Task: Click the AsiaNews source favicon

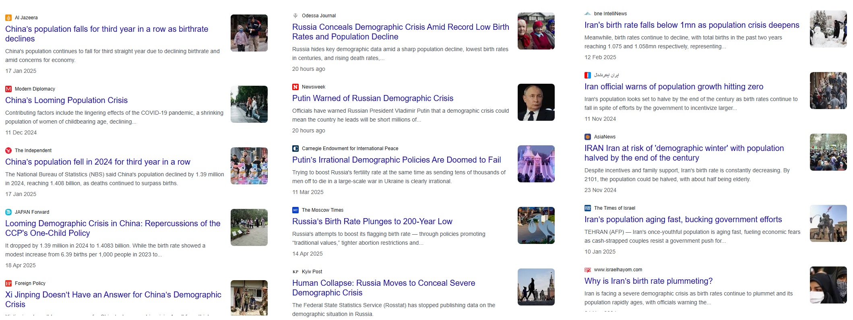Action: pyautogui.click(x=588, y=137)
